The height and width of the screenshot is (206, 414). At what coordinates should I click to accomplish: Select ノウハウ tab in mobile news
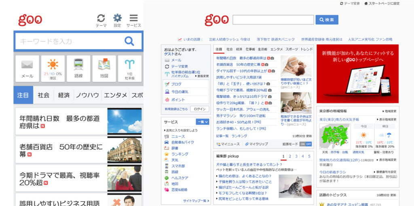coord(87,95)
